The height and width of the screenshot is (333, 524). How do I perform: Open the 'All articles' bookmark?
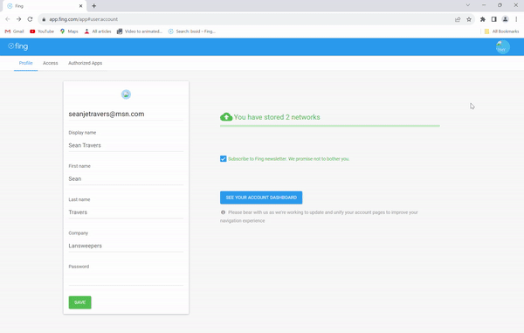(x=98, y=31)
